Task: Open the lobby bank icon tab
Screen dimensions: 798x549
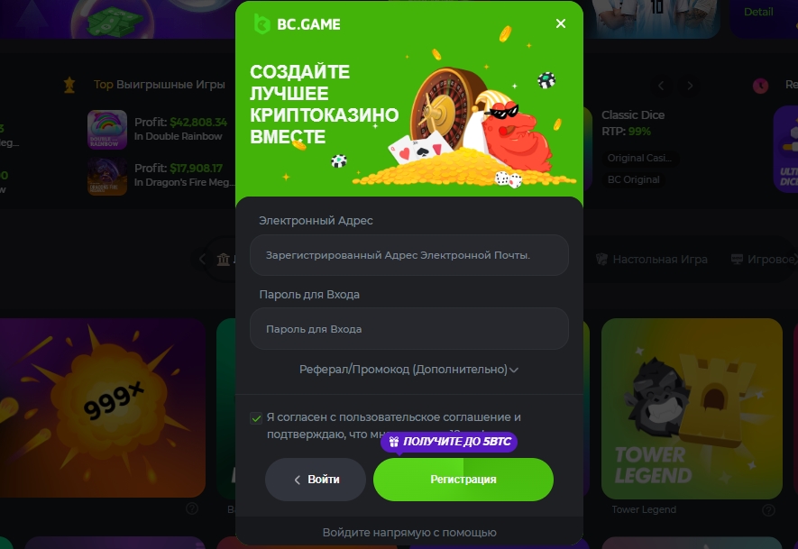Action: (x=224, y=260)
